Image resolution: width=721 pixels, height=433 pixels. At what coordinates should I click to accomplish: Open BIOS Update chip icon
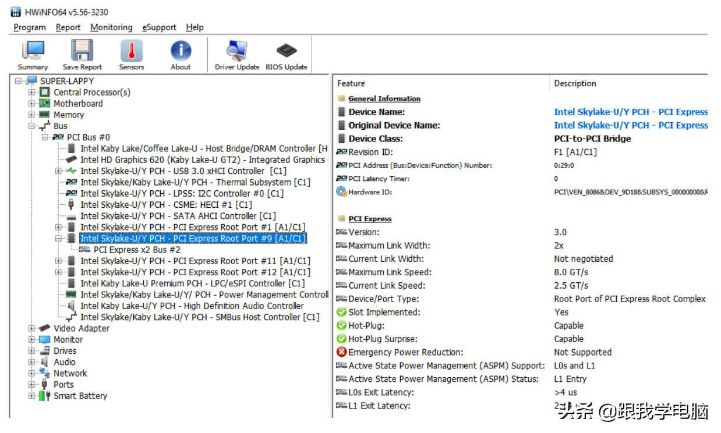click(x=287, y=50)
